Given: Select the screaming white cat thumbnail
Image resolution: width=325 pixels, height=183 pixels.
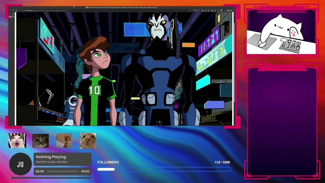Looking at the screenshot, I should click(17, 141).
